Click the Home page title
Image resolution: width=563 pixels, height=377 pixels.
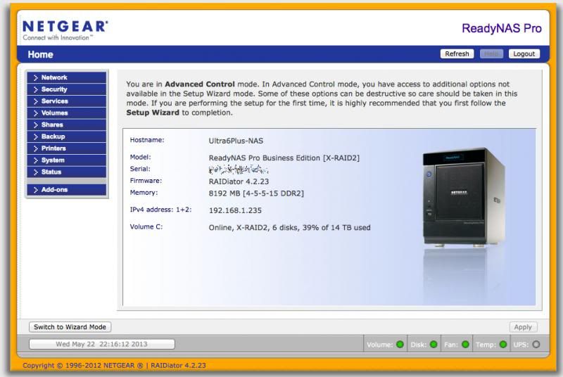click(x=41, y=55)
